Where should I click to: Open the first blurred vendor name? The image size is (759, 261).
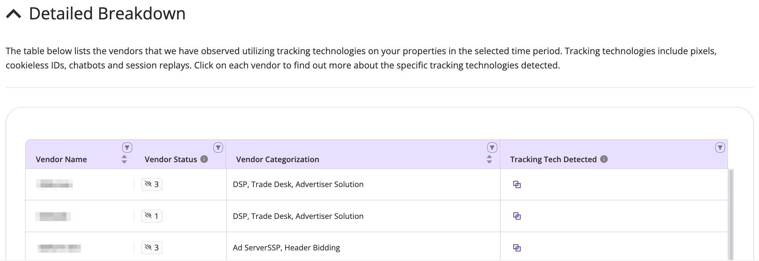pos(54,184)
